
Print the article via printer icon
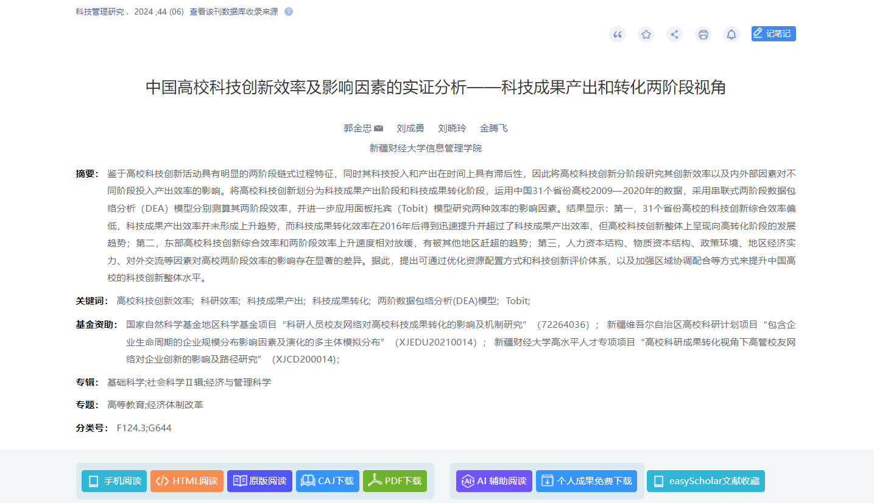click(703, 35)
